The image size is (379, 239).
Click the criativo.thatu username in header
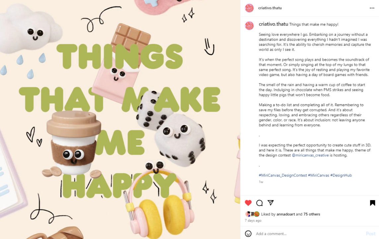(270, 8)
